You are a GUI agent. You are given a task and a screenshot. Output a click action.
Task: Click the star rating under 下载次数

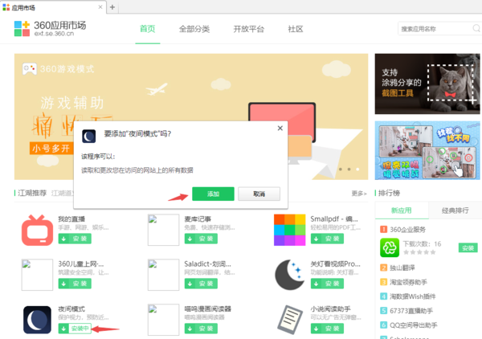(419, 252)
